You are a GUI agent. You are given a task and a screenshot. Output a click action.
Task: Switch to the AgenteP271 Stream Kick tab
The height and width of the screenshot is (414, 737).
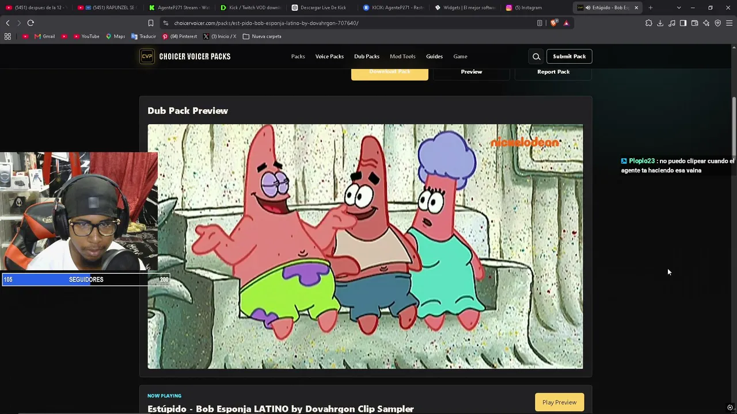click(x=178, y=7)
